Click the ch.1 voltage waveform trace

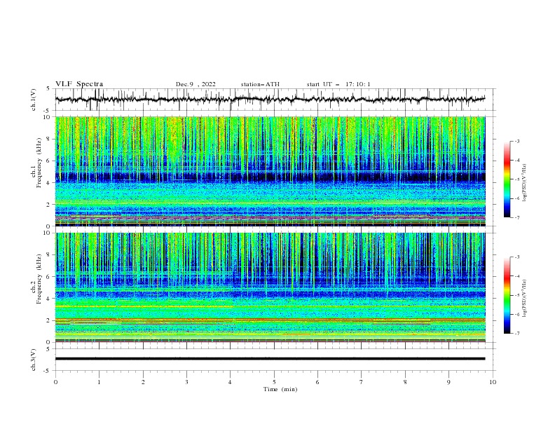click(270, 100)
